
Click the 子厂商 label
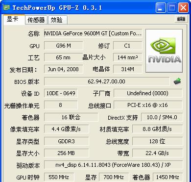tap(101, 94)
